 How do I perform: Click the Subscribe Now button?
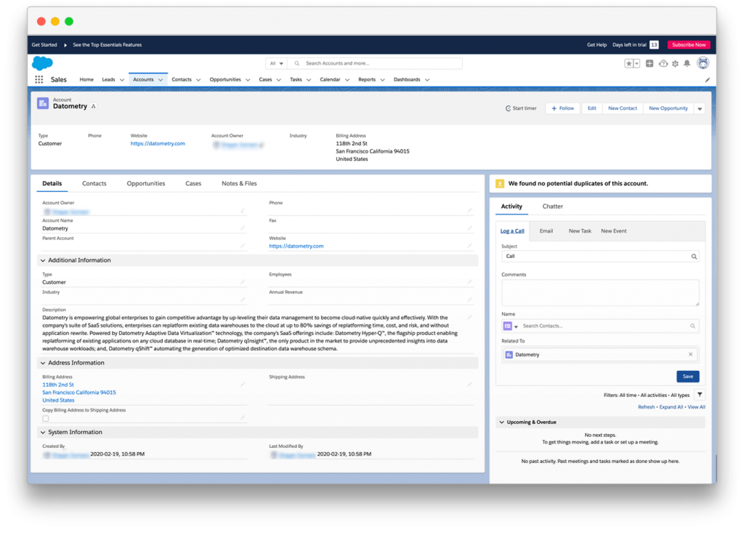(x=689, y=44)
